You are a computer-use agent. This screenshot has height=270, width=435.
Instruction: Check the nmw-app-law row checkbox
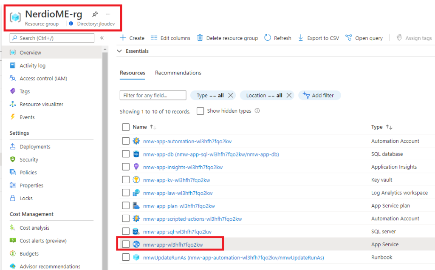(x=126, y=193)
